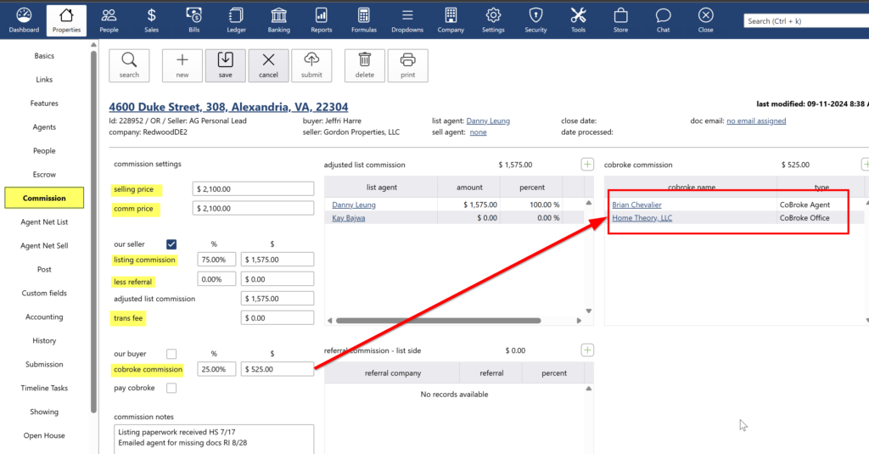Open the 4600 Duke Street address link
This screenshot has width=869, height=454.
point(228,106)
